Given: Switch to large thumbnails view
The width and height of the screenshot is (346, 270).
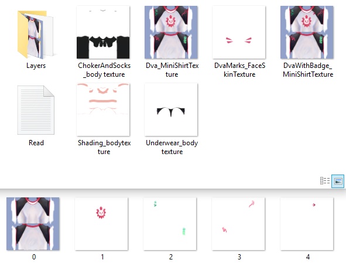Looking at the screenshot, I should [338, 181].
